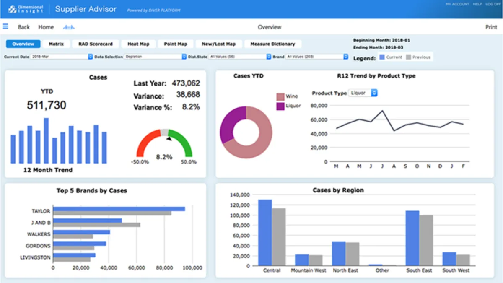
Task: Click the Print button
Action: (x=491, y=27)
